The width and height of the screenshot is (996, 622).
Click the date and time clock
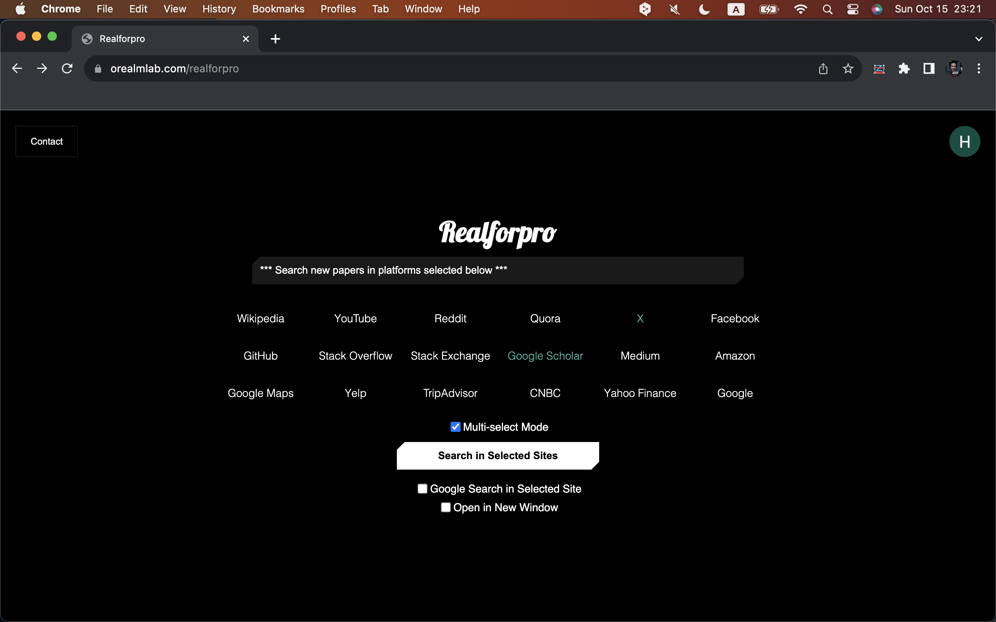click(x=938, y=9)
